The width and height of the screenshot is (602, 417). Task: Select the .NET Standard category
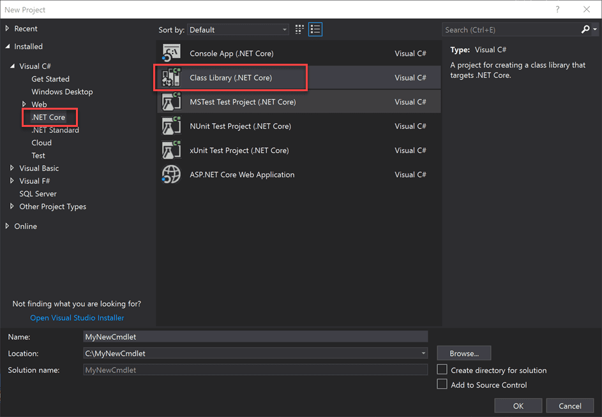[x=56, y=130]
